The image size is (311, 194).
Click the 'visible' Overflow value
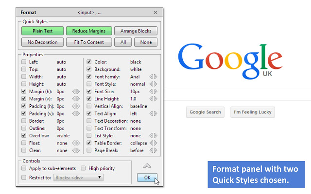[x=63, y=136]
